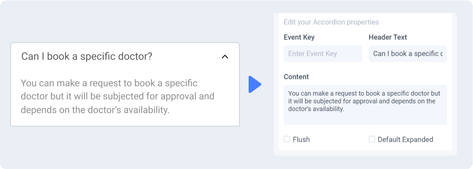The image size is (473, 169).
Task: Collapse the accordion with the chevron-up icon
Action: click(225, 57)
